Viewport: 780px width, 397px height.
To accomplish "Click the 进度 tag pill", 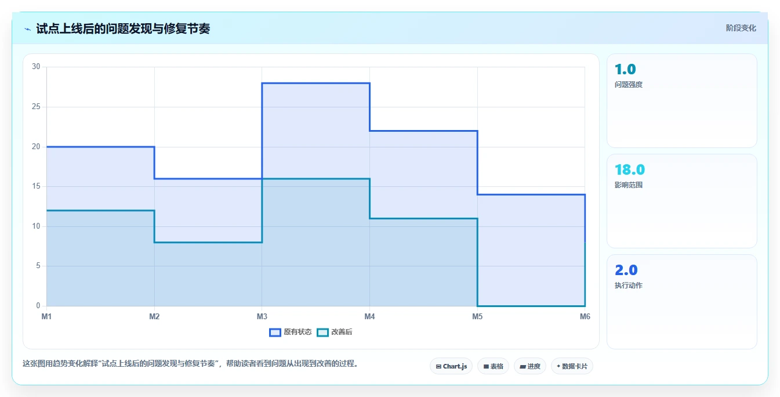I will [530, 366].
